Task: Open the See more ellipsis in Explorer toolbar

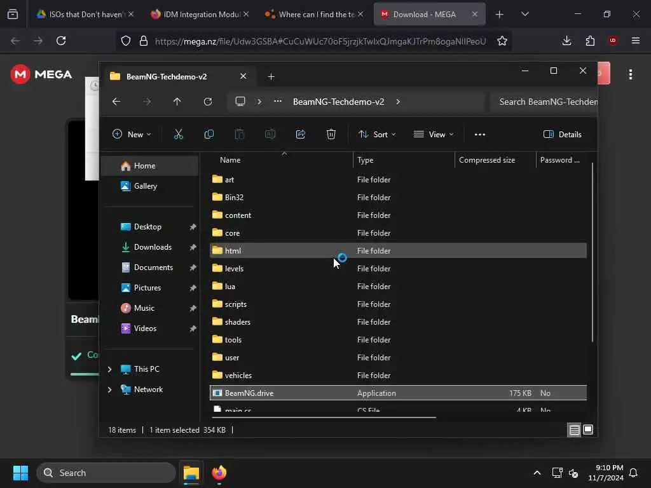Action: pyautogui.click(x=480, y=135)
